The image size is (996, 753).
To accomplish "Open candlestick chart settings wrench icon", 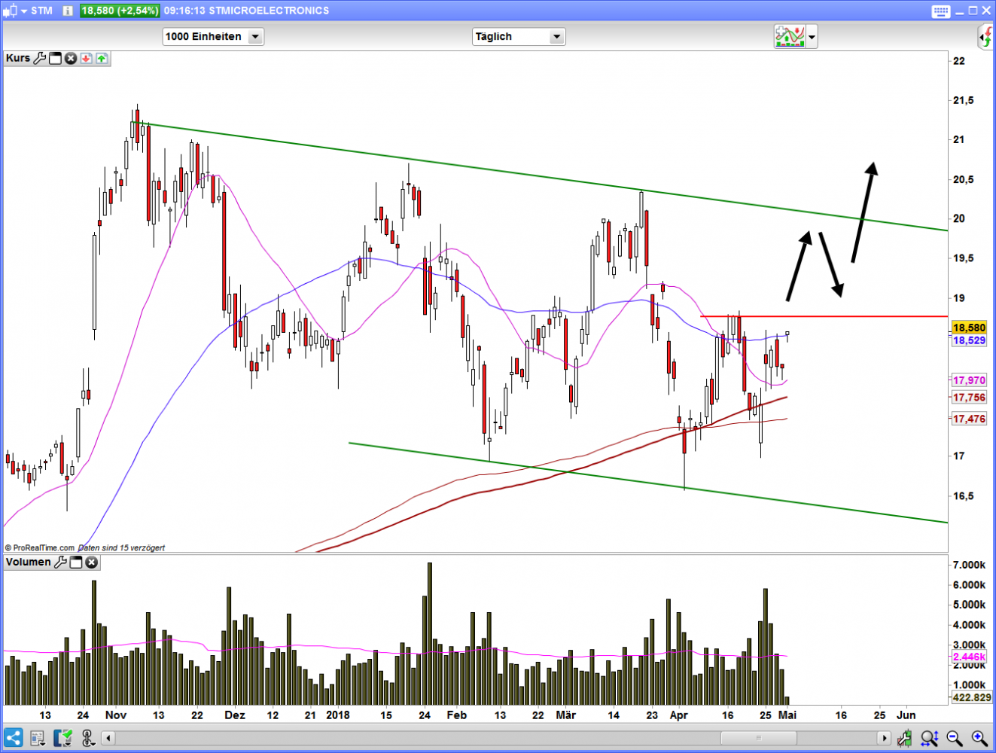I will (906, 738).
